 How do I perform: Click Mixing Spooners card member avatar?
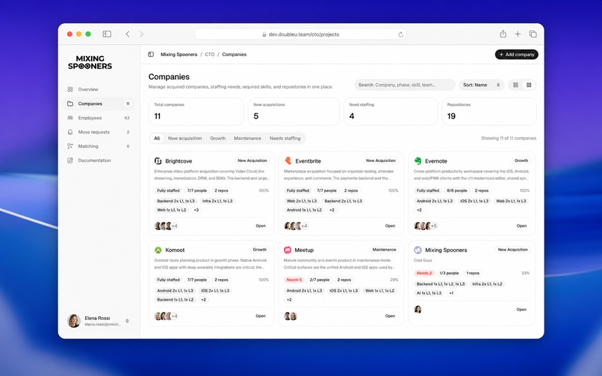418,310
